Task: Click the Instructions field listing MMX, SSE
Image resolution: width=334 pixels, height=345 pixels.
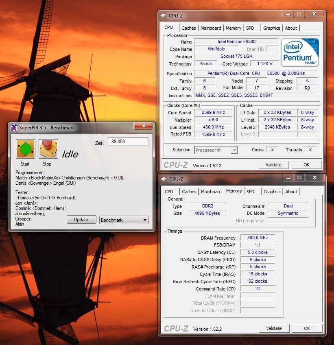Action: 256,95
